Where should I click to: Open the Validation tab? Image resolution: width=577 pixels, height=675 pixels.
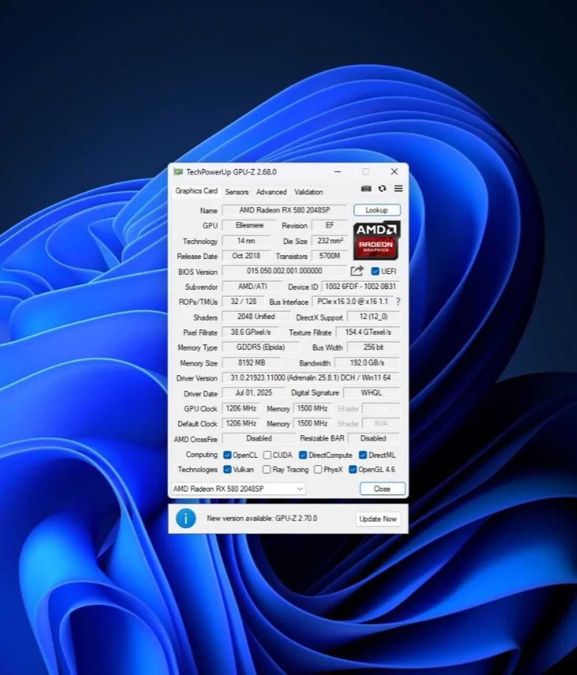click(x=308, y=192)
